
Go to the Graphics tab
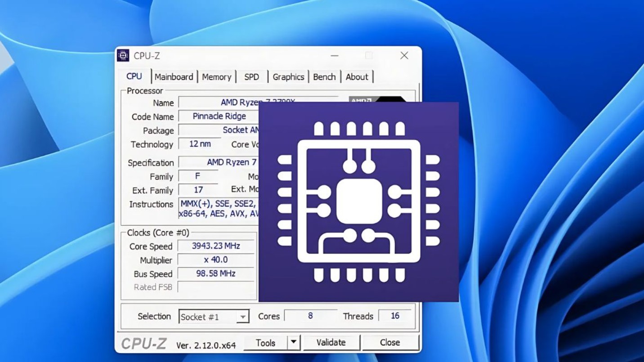point(288,77)
